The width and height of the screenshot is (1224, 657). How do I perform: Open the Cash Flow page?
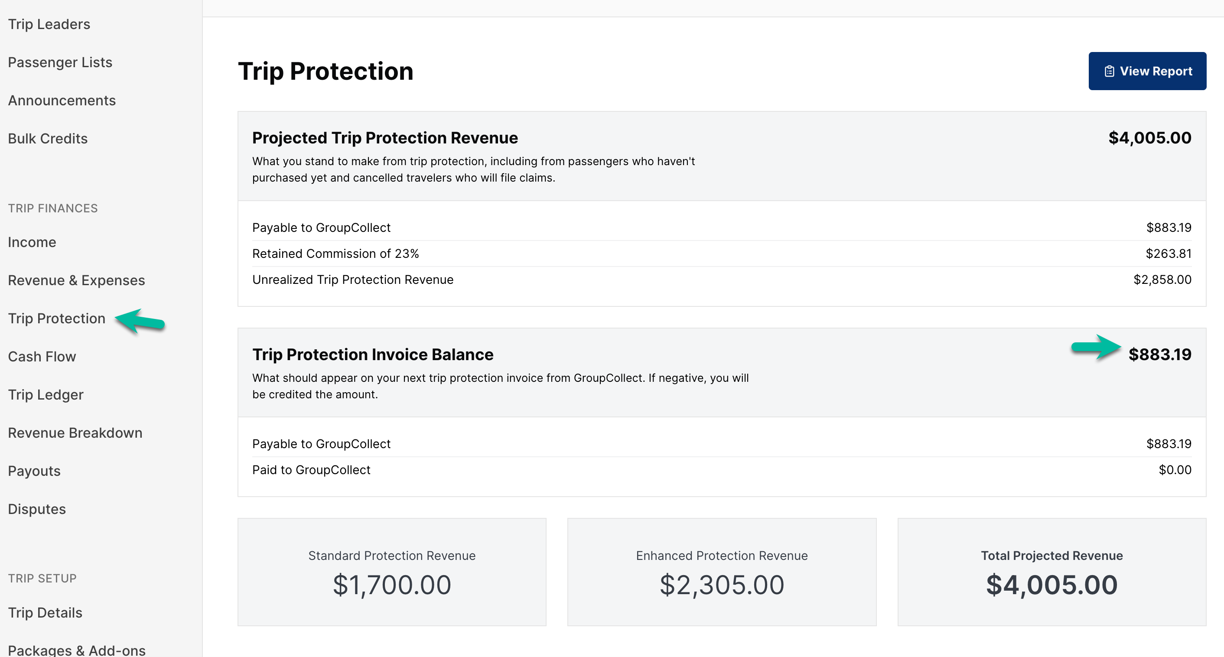click(42, 356)
